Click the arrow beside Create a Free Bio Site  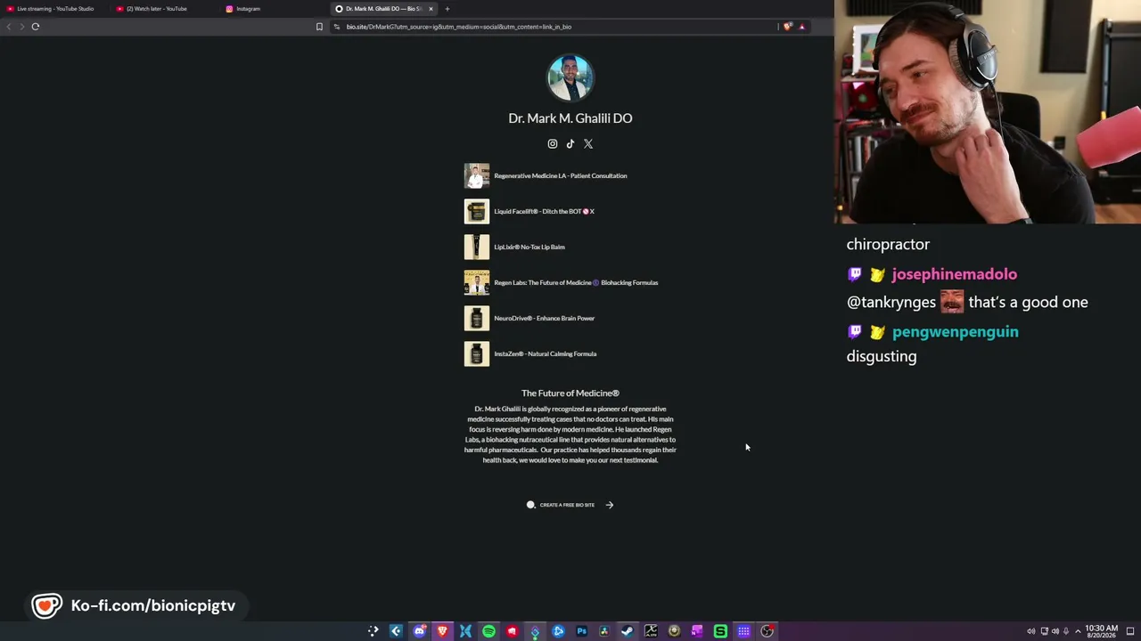[610, 505]
